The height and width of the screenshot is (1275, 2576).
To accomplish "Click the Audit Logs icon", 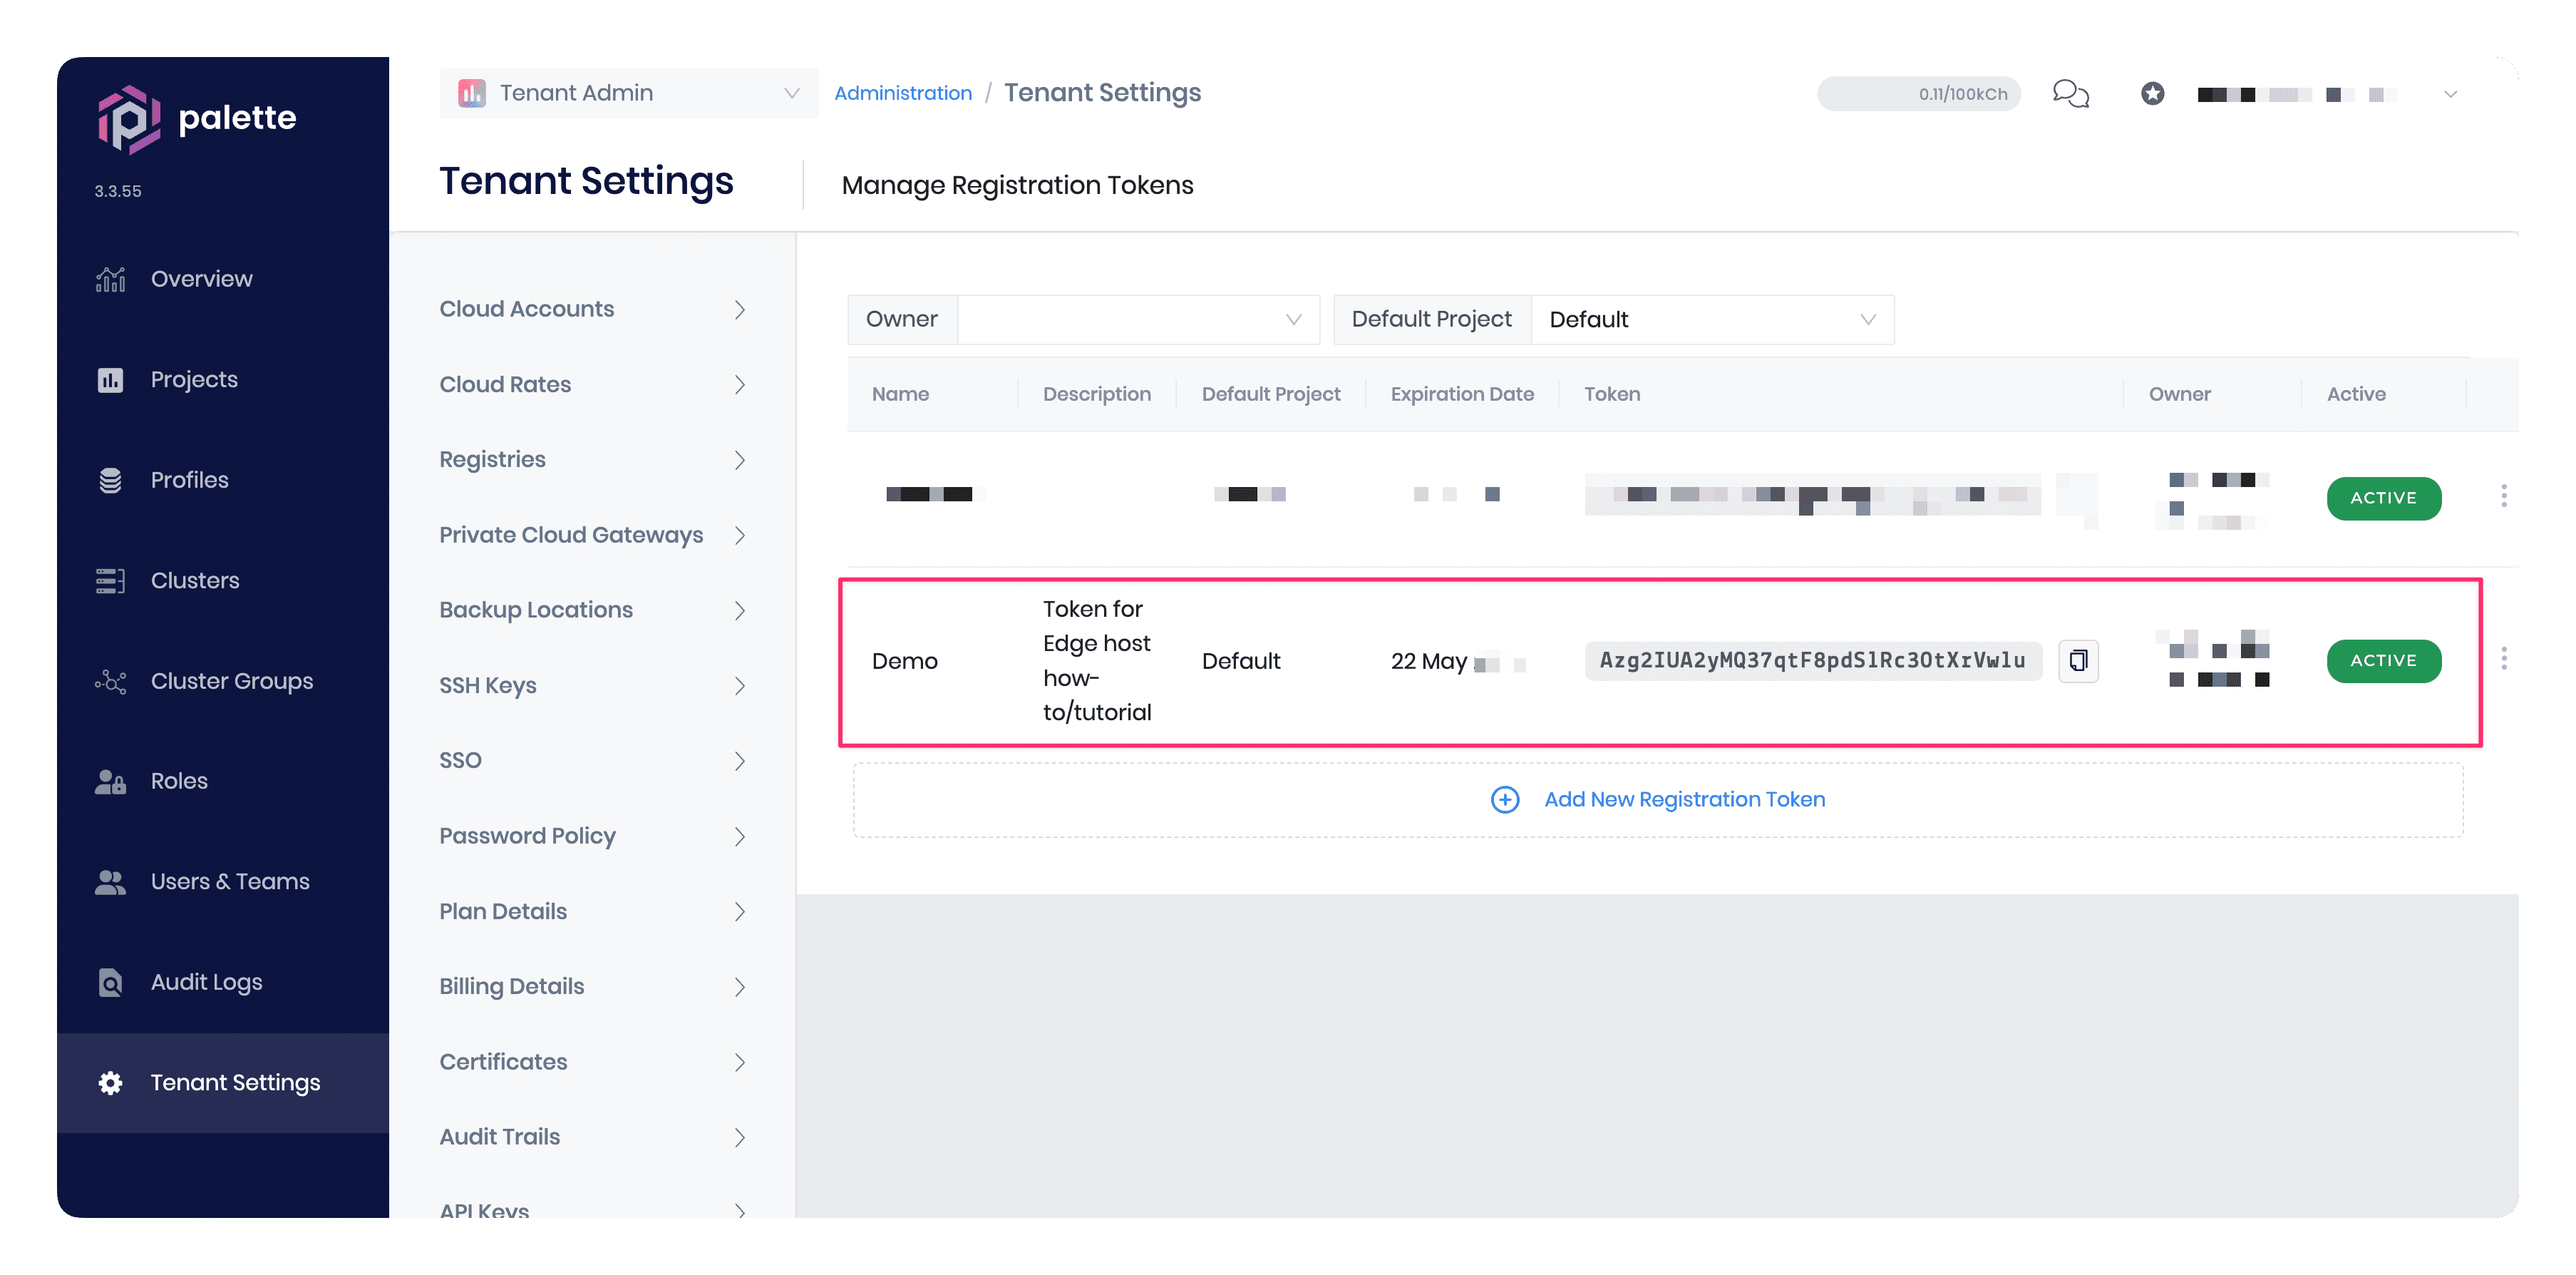I will 110,983.
